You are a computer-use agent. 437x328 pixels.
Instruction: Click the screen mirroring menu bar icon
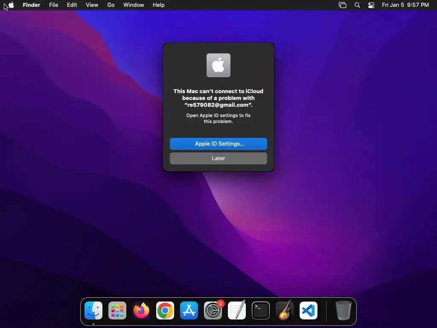343,5
